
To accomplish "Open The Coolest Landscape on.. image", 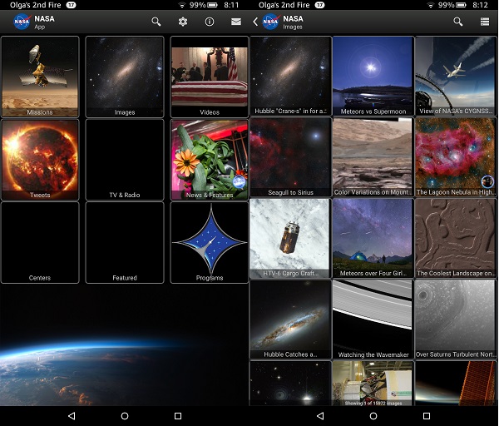I will coord(456,238).
